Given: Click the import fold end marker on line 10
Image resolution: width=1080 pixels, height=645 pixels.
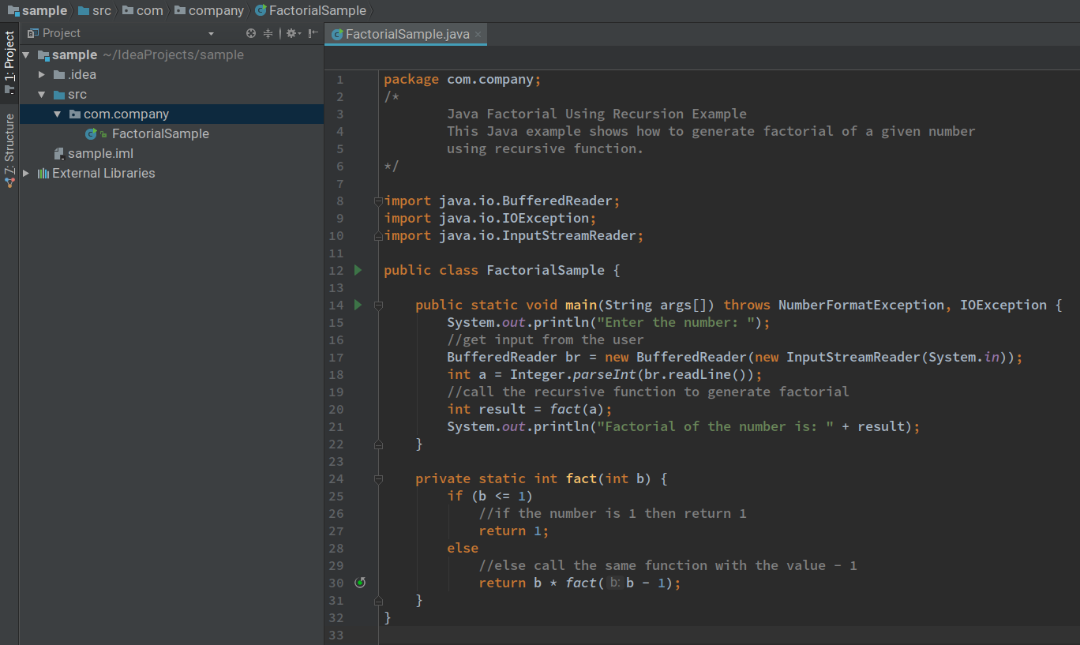Looking at the screenshot, I should click(378, 236).
